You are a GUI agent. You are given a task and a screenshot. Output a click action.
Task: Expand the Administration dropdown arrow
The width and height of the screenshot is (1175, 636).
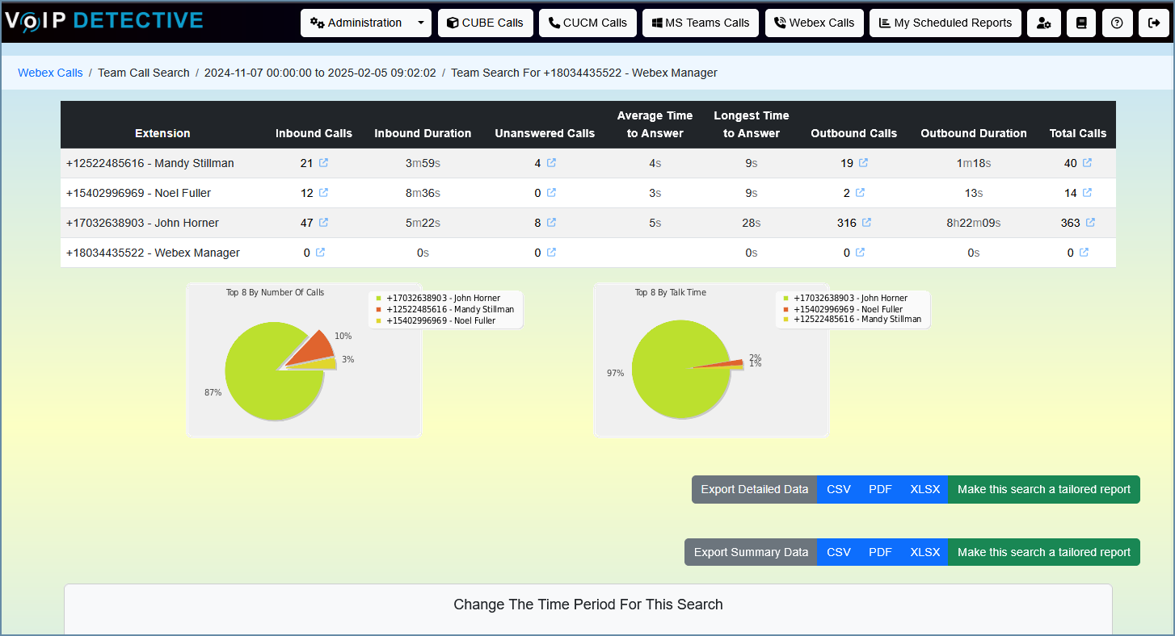coord(421,23)
